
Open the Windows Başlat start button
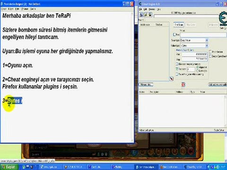tap(9, 167)
